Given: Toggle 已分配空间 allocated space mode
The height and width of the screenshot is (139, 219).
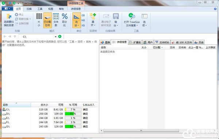Looking at the screenshot, I should 47,20.
